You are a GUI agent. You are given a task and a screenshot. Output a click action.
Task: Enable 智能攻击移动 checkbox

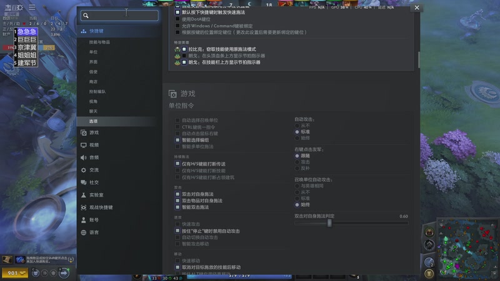pos(177,244)
